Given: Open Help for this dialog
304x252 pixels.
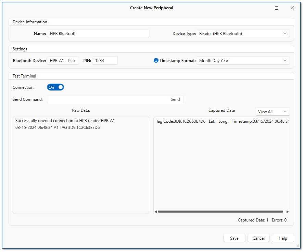Looking at the screenshot, I should [x=283, y=238].
